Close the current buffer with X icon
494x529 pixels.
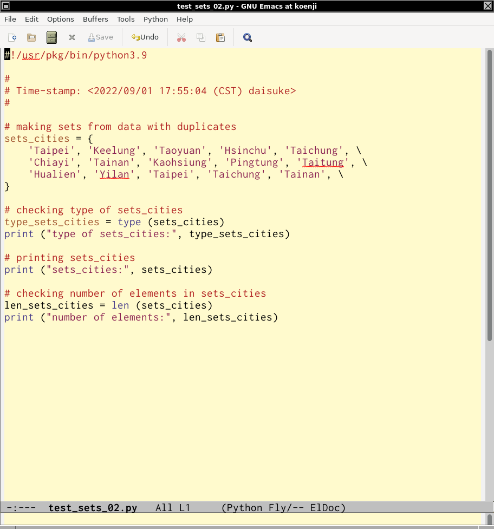click(71, 37)
